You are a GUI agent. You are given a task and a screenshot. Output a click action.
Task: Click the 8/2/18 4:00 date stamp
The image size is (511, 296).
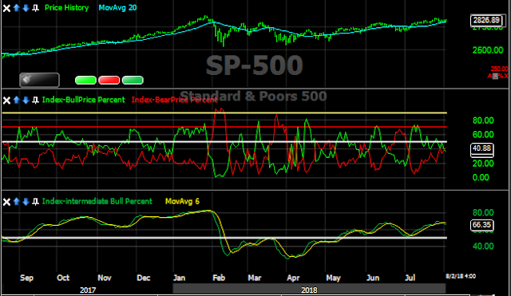coord(461,276)
